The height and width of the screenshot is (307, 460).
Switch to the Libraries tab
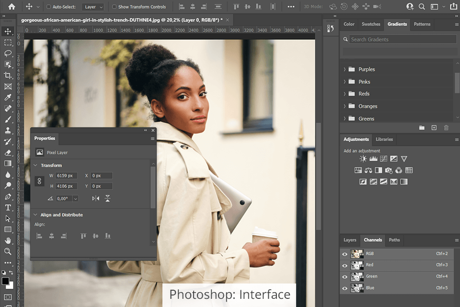384,139
